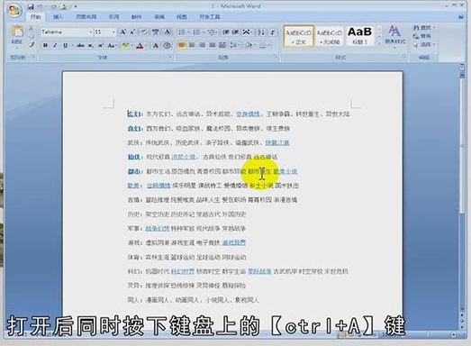Expand the styles gallery more arrow
This screenshot has height=346, width=471.
click(x=379, y=43)
